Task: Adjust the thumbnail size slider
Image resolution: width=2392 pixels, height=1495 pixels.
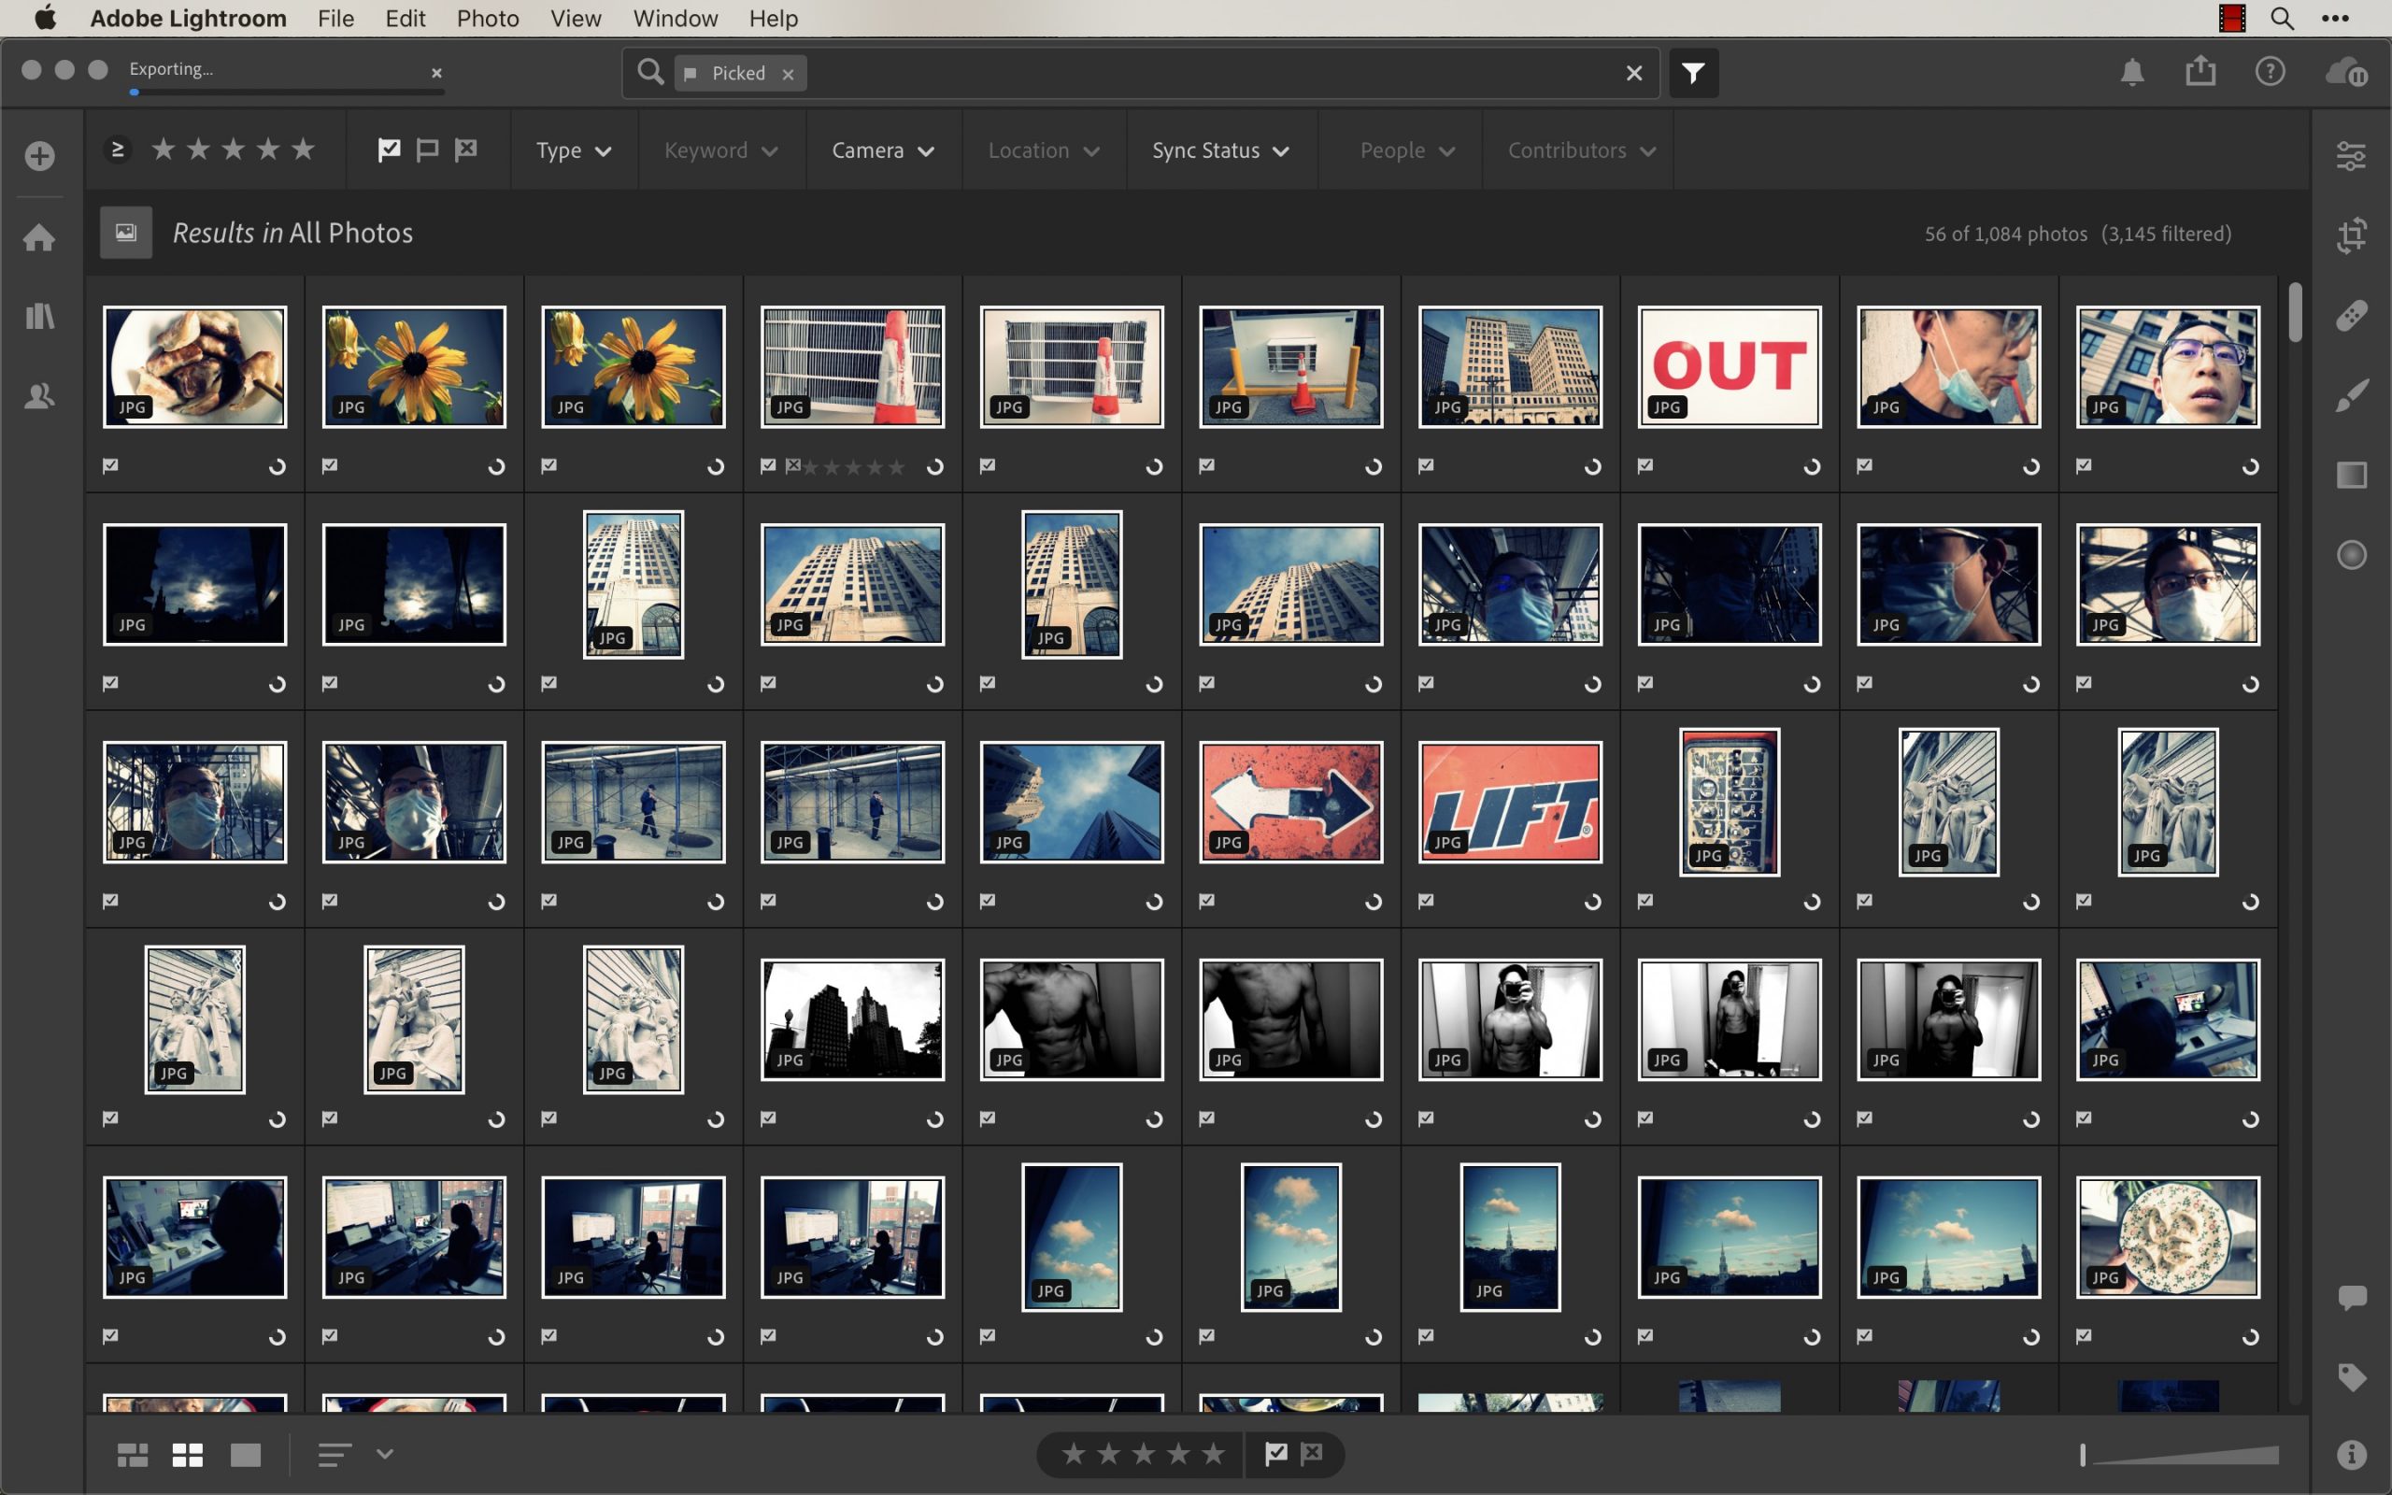Action: (x=2083, y=1454)
